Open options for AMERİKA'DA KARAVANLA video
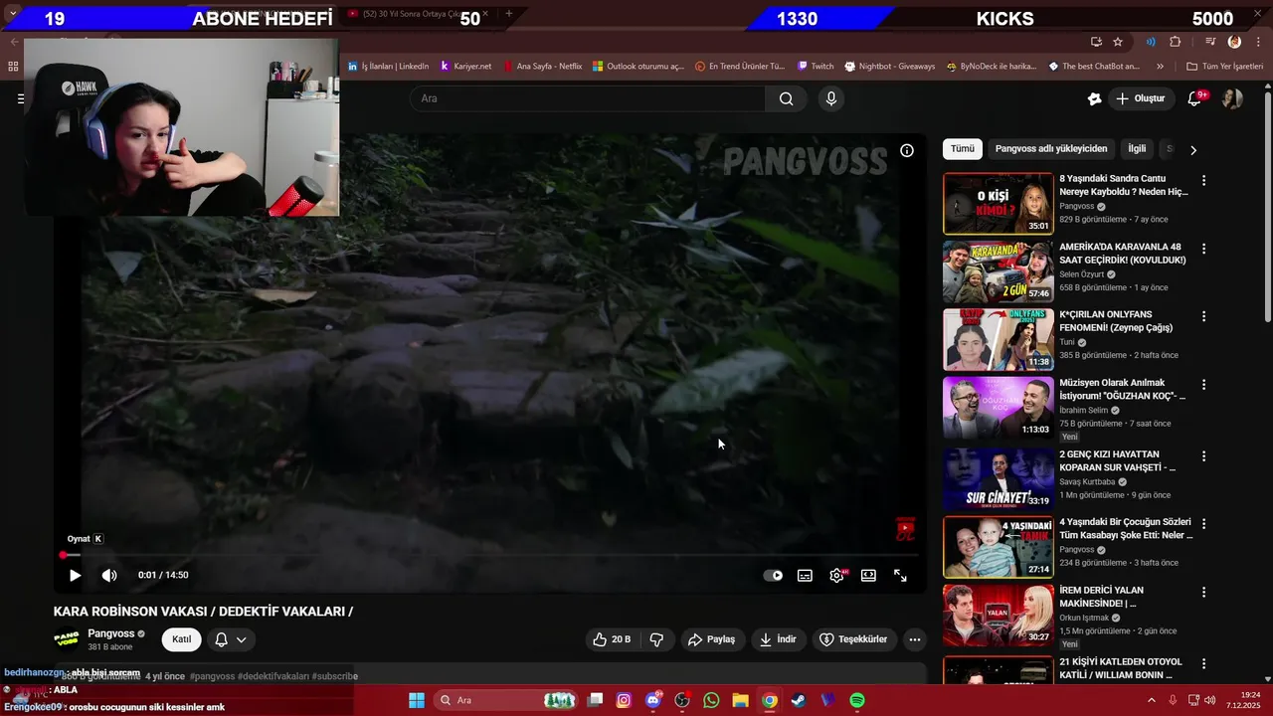The width and height of the screenshot is (1273, 716). 1203,249
